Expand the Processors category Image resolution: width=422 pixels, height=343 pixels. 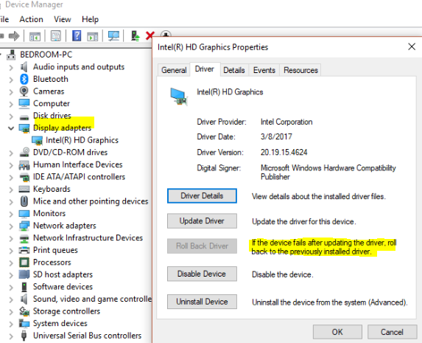(11, 263)
